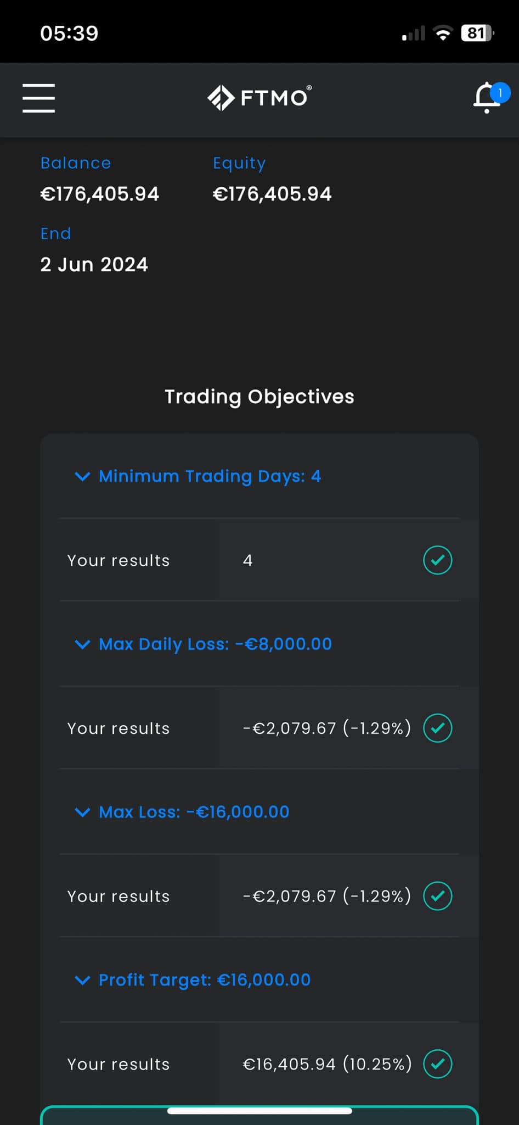Image resolution: width=519 pixels, height=1125 pixels.
Task: Open the hamburger menu
Action: coord(38,98)
